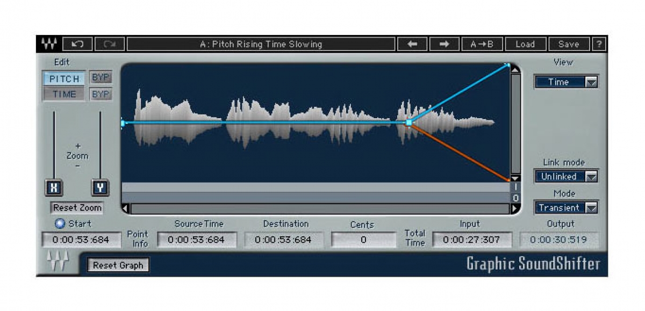Redo the last undone edit
The width and height of the screenshot is (645, 311).
tap(110, 44)
